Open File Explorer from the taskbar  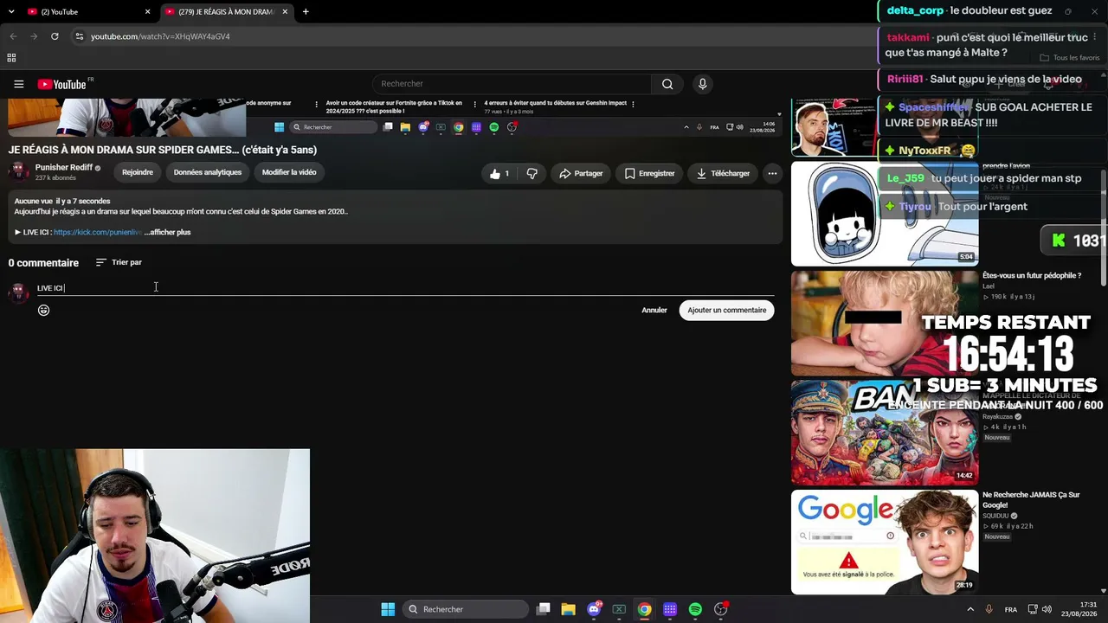(568, 609)
